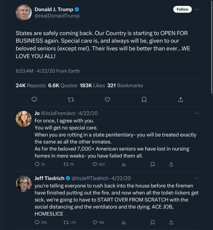Like Jo's reply with 962 likes

95,164
